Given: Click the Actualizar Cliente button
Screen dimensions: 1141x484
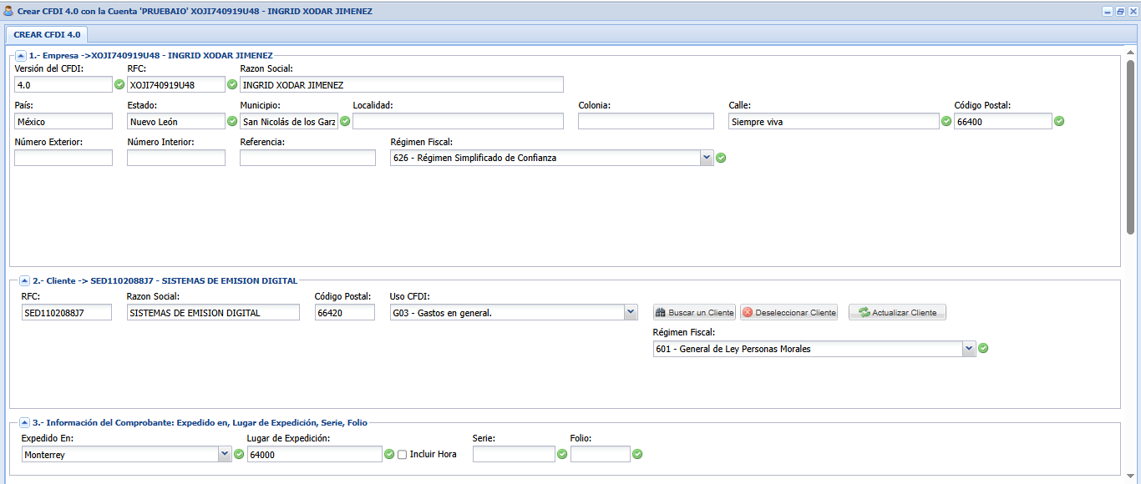Looking at the screenshot, I should click(897, 313).
